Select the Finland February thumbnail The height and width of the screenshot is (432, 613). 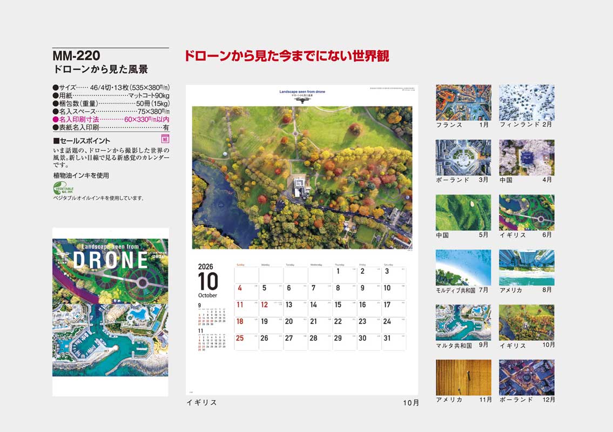point(527,103)
